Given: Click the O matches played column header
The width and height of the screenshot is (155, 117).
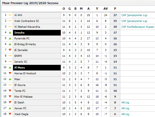Looking at the screenshot, I should click(x=64, y=9).
